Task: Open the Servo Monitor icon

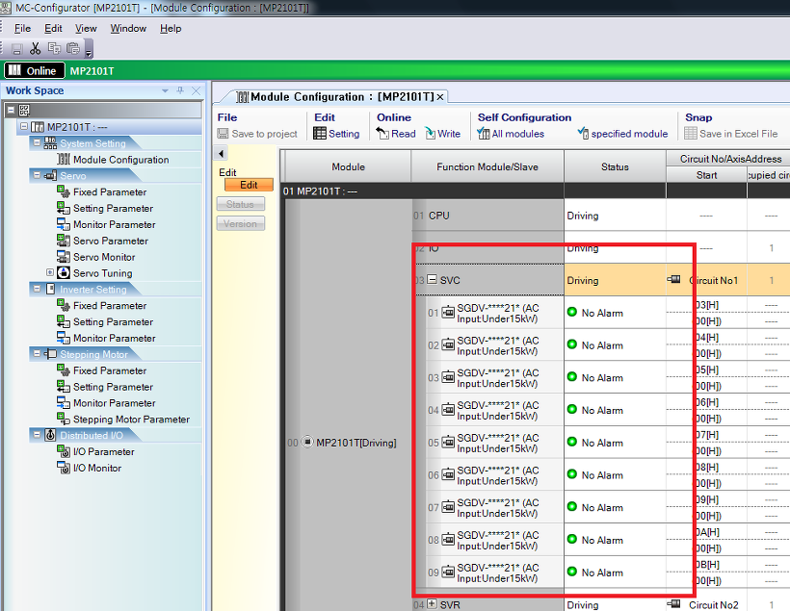Action: point(64,257)
